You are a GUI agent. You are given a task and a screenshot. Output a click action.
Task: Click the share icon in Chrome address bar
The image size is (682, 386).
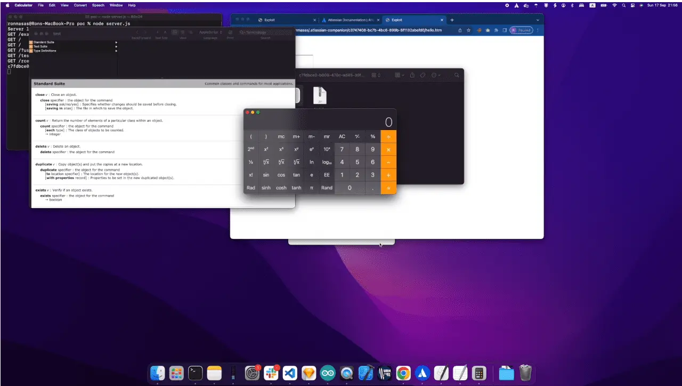460,30
